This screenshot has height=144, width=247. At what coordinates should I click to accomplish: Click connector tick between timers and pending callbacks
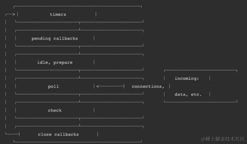click(x=80, y=28)
